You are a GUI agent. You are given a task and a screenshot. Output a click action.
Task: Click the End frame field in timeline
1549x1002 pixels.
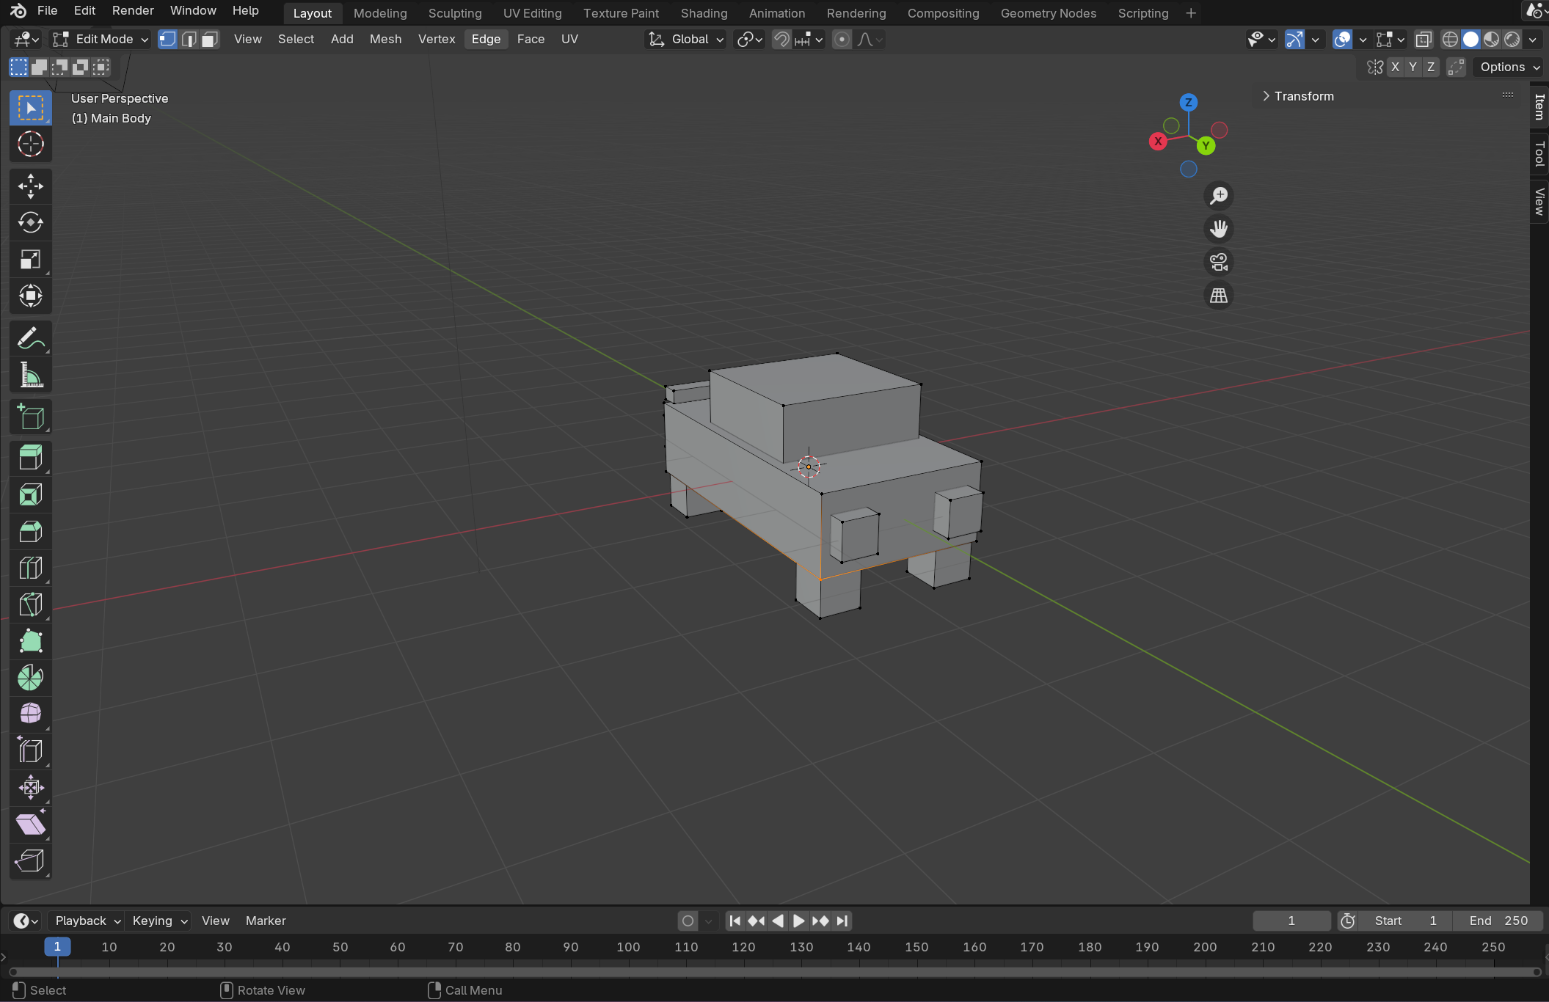pyautogui.click(x=1498, y=921)
